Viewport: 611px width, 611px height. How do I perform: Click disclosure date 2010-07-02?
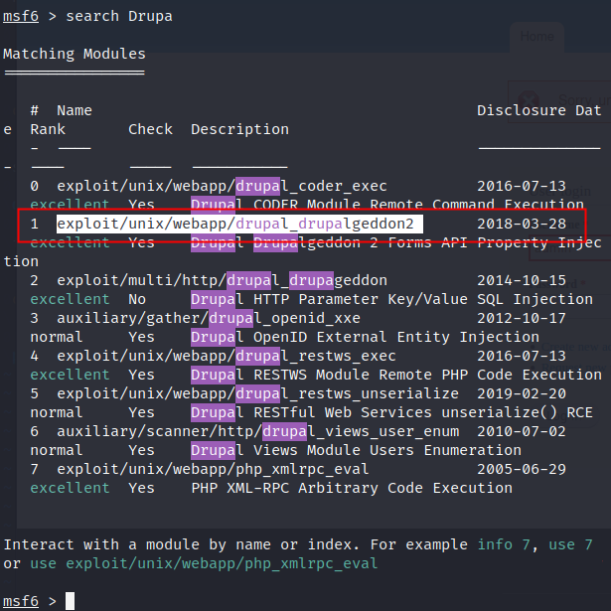pos(522,431)
